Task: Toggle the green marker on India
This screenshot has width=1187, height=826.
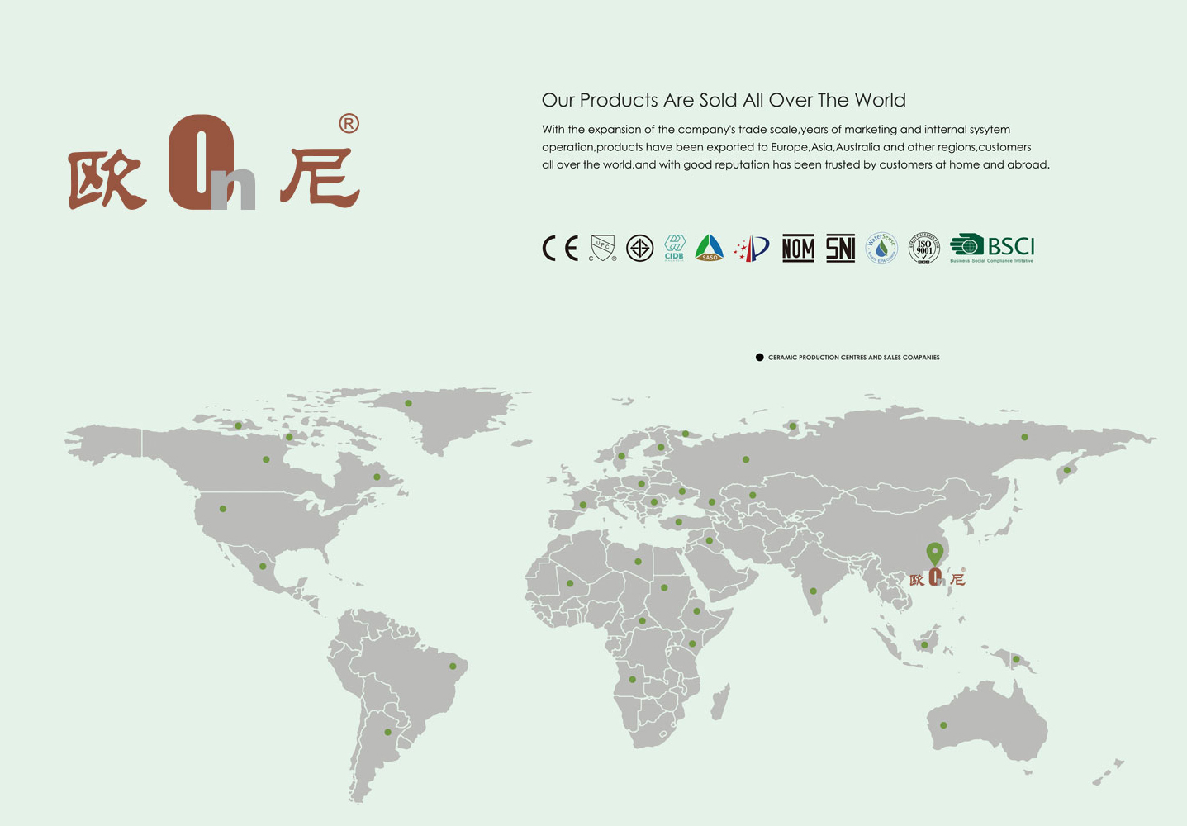Action: point(813,590)
